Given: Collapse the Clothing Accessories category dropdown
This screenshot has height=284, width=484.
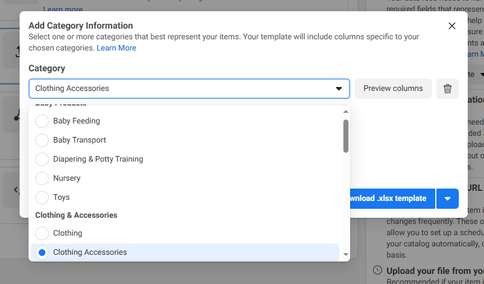Looking at the screenshot, I should coord(338,89).
